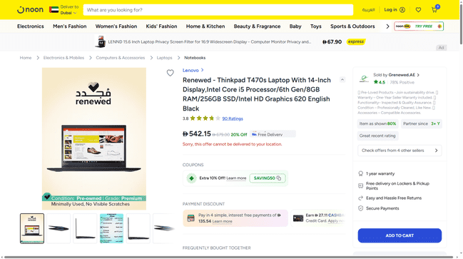Click the Partner since 3+ Y badge

(x=422, y=123)
